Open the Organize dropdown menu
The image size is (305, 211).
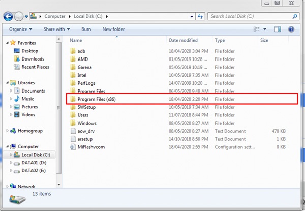point(20,29)
